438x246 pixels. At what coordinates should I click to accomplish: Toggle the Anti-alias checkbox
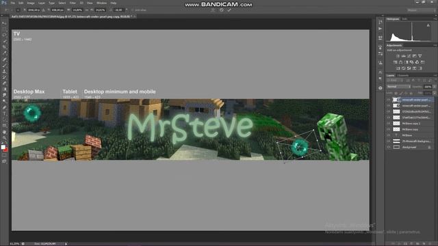pyautogui.click(x=132, y=10)
